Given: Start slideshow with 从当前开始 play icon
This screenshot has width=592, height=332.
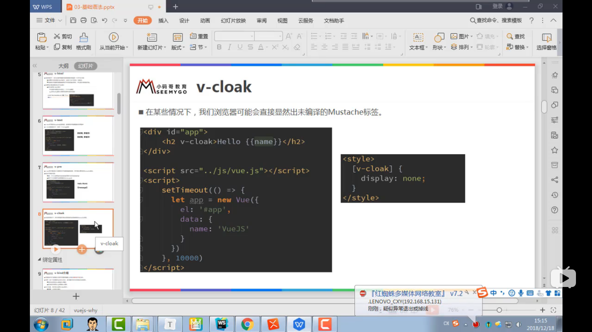Looking at the screenshot, I should [114, 37].
